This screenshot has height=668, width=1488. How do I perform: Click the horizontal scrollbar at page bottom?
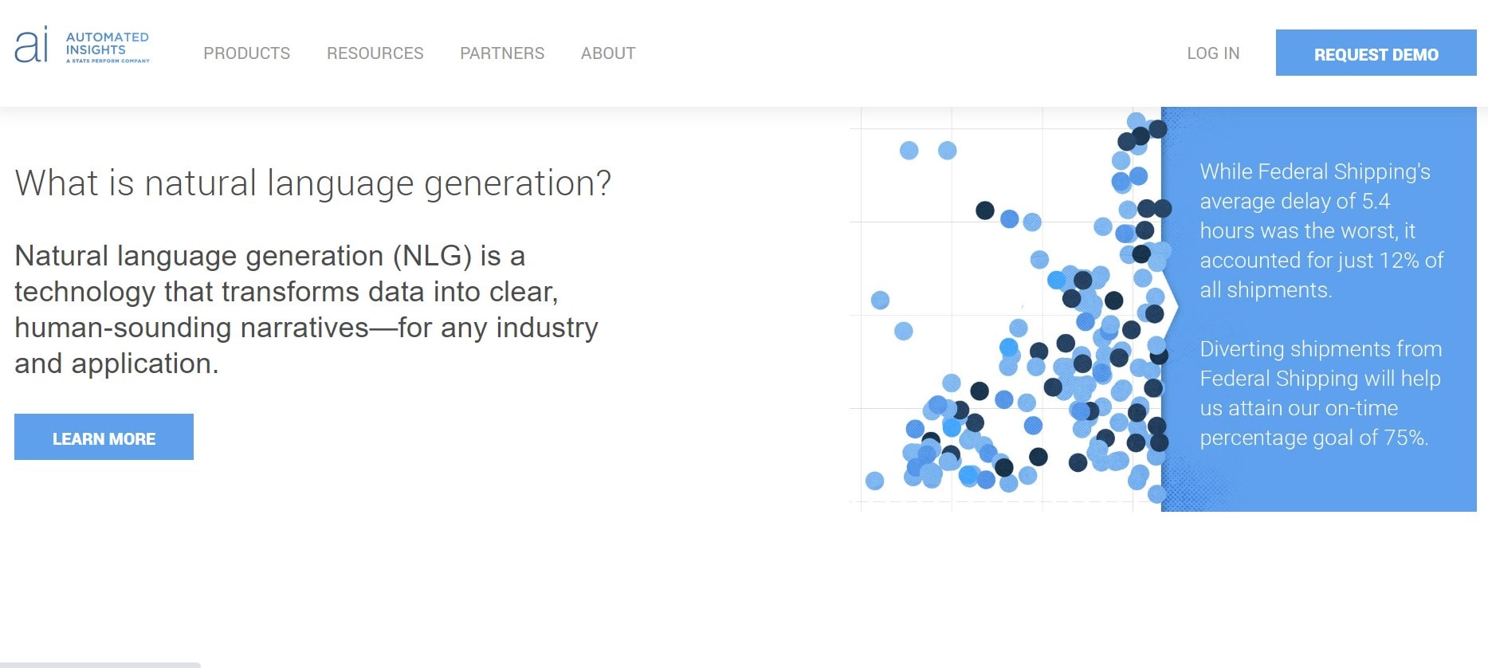click(x=100, y=664)
